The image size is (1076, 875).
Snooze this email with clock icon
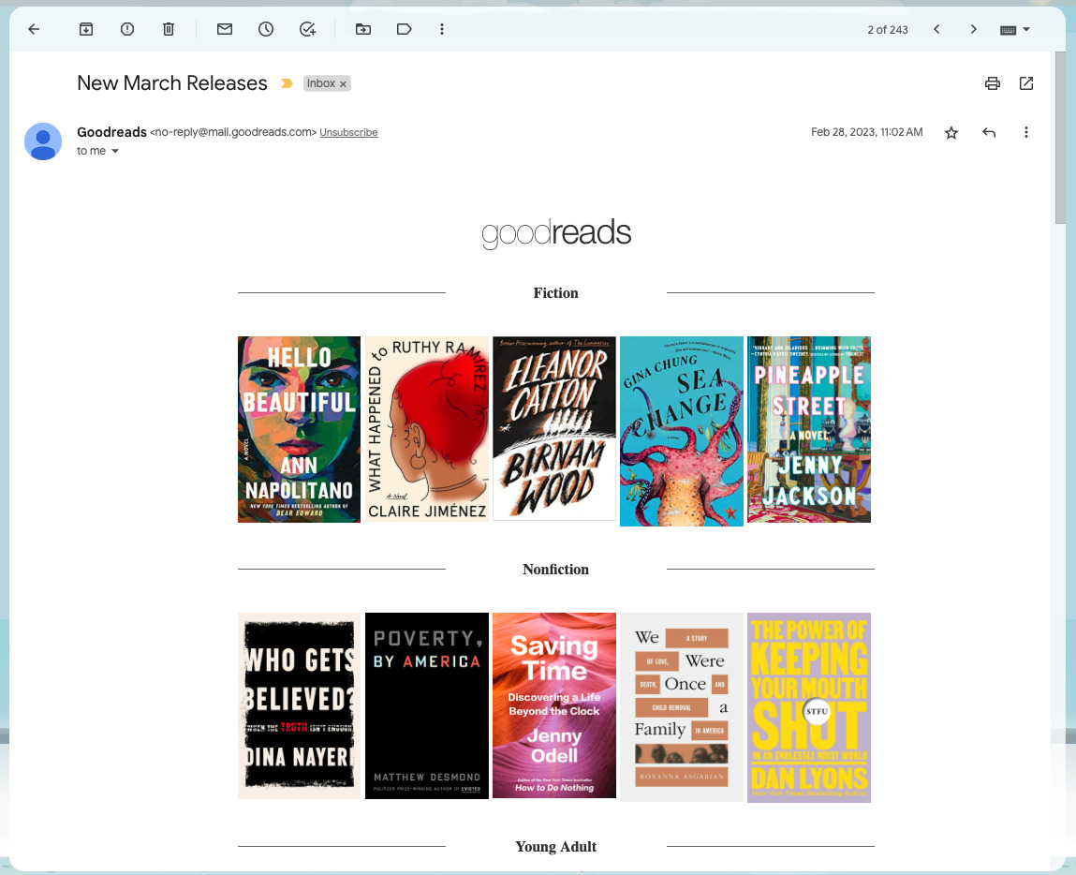pos(266,29)
